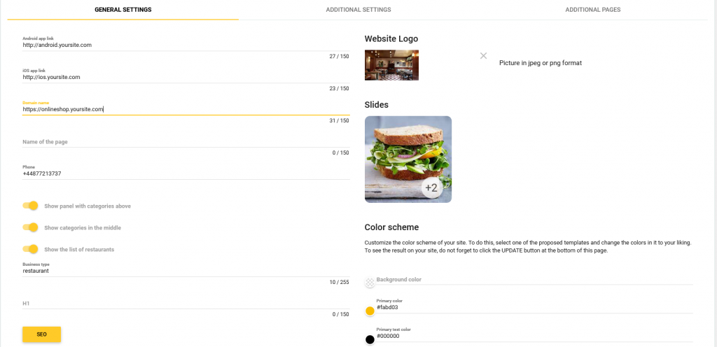Click the Name of the page field

click(x=186, y=142)
